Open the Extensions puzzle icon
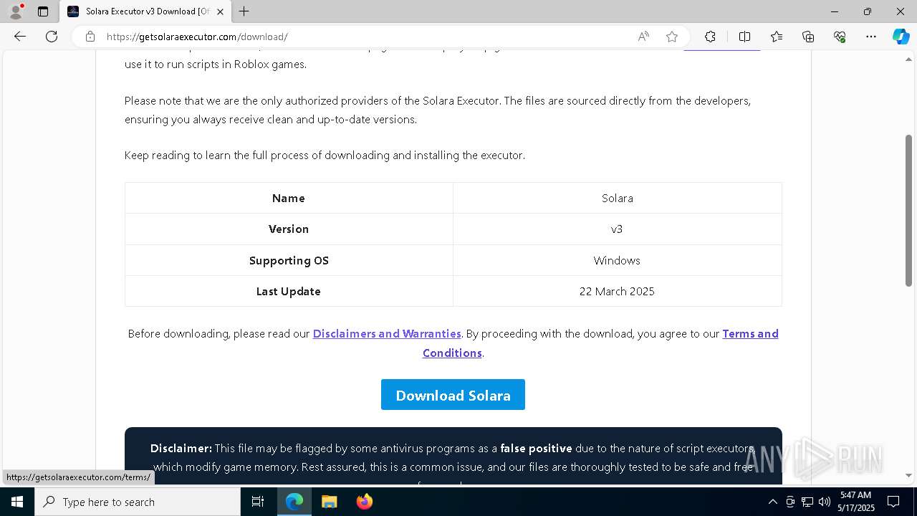Image resolution: width=917 pixels, height=516 pixels. point(710,37)
